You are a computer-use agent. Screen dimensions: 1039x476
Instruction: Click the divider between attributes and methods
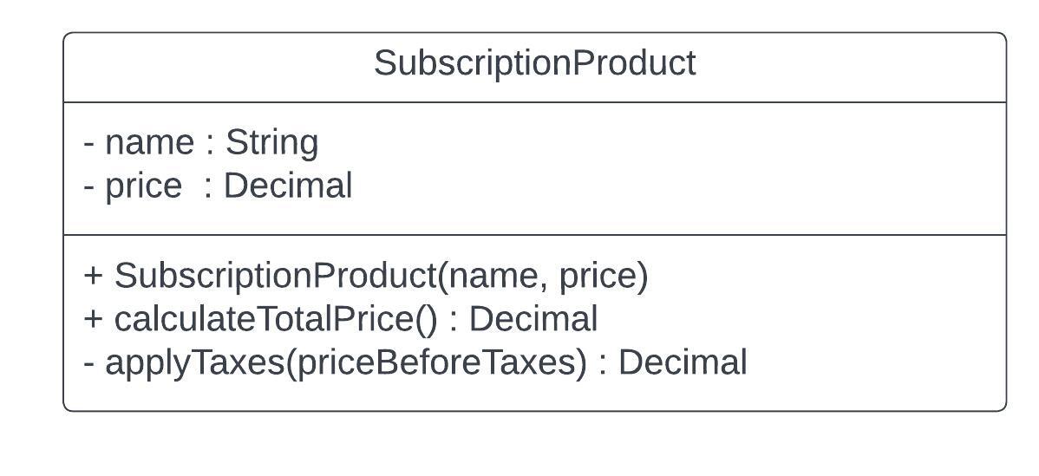click(535, 235)
